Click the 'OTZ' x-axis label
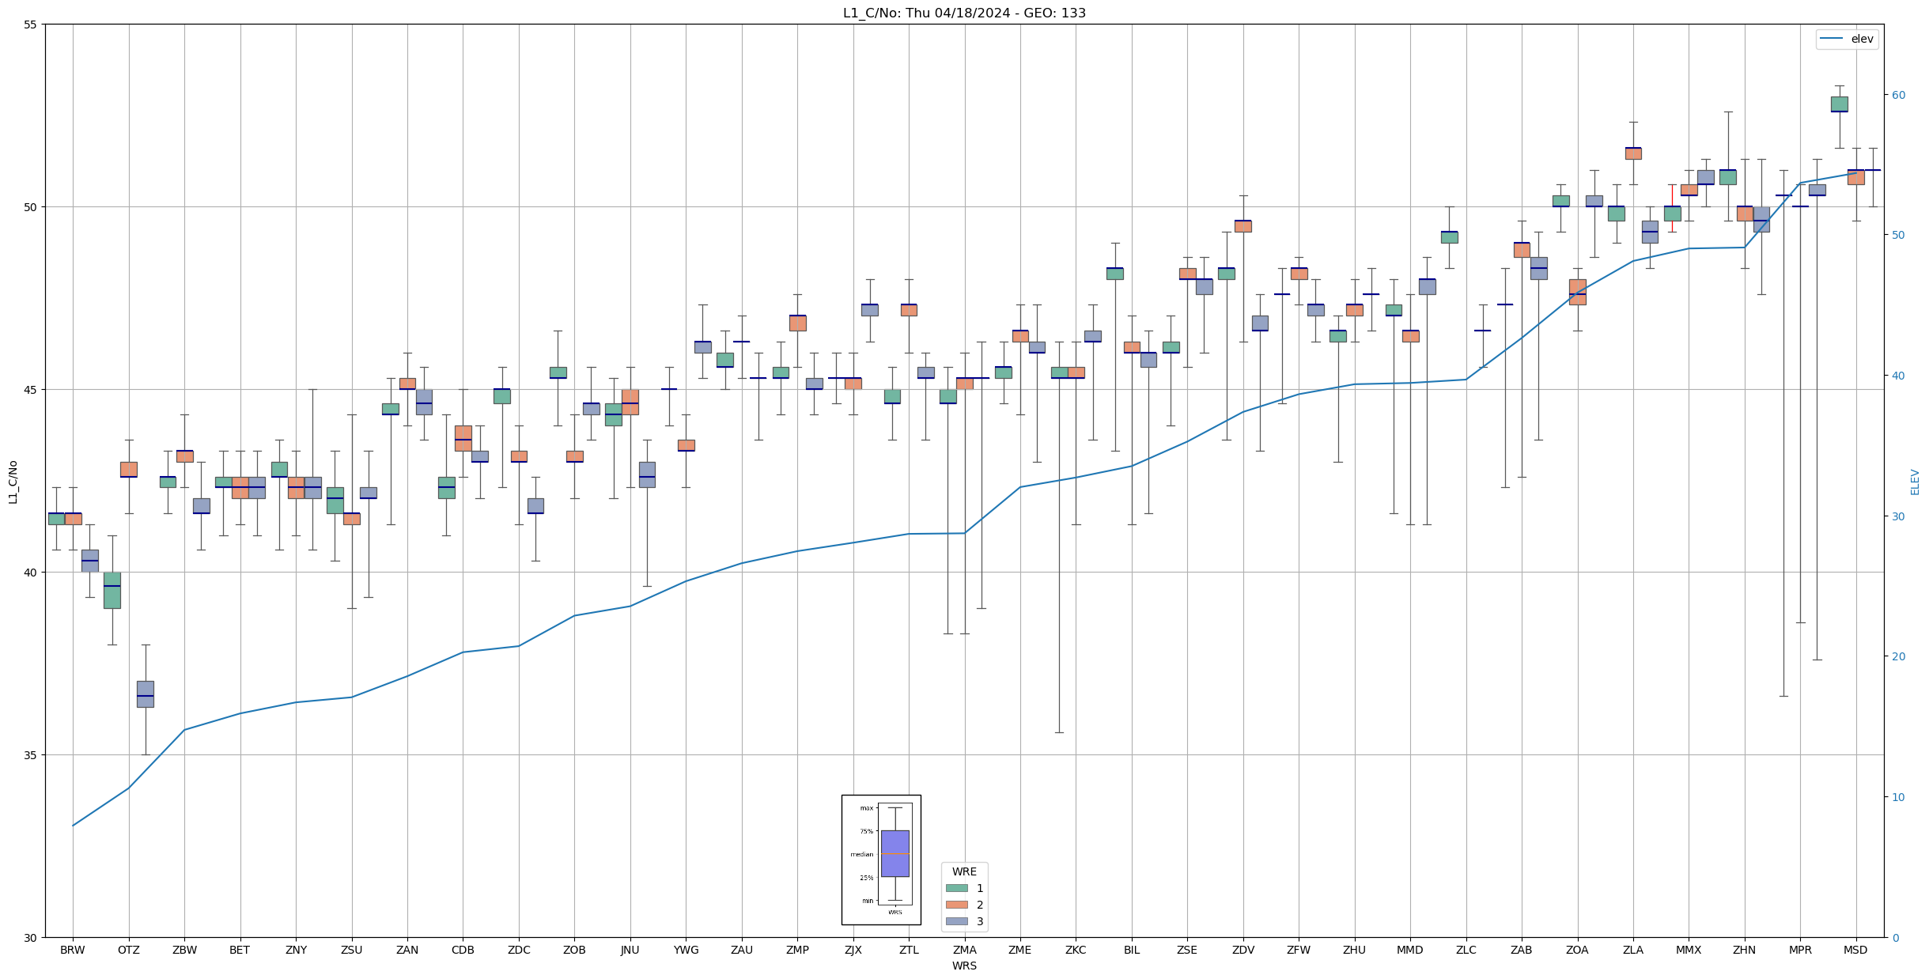Screen dimensions: 1929x979 128,950
